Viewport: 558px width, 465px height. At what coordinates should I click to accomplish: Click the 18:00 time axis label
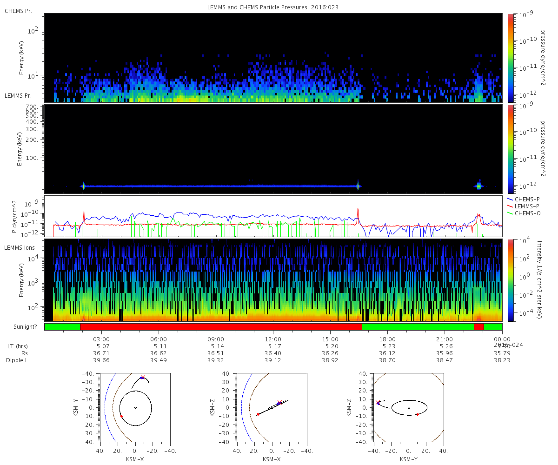[387, 339]
